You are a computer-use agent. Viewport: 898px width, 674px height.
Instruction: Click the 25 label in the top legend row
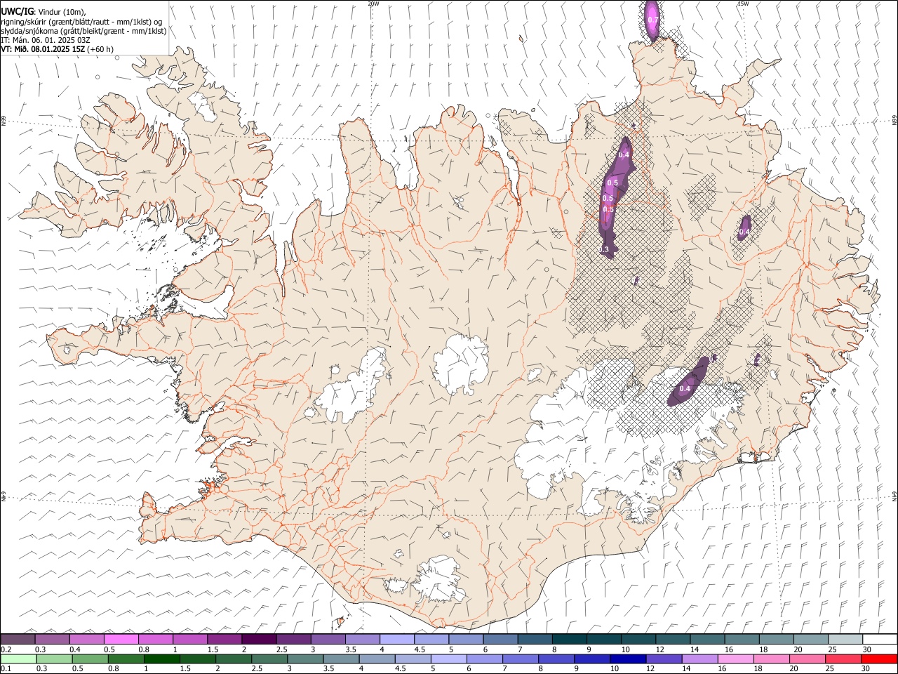coord(832,649)
